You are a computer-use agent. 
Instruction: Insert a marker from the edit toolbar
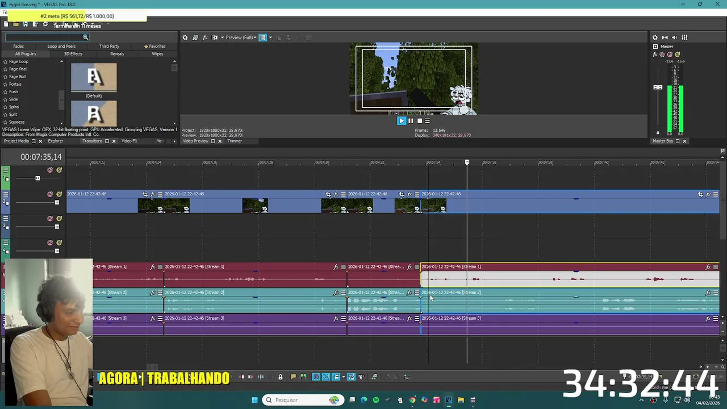[293, 377]
